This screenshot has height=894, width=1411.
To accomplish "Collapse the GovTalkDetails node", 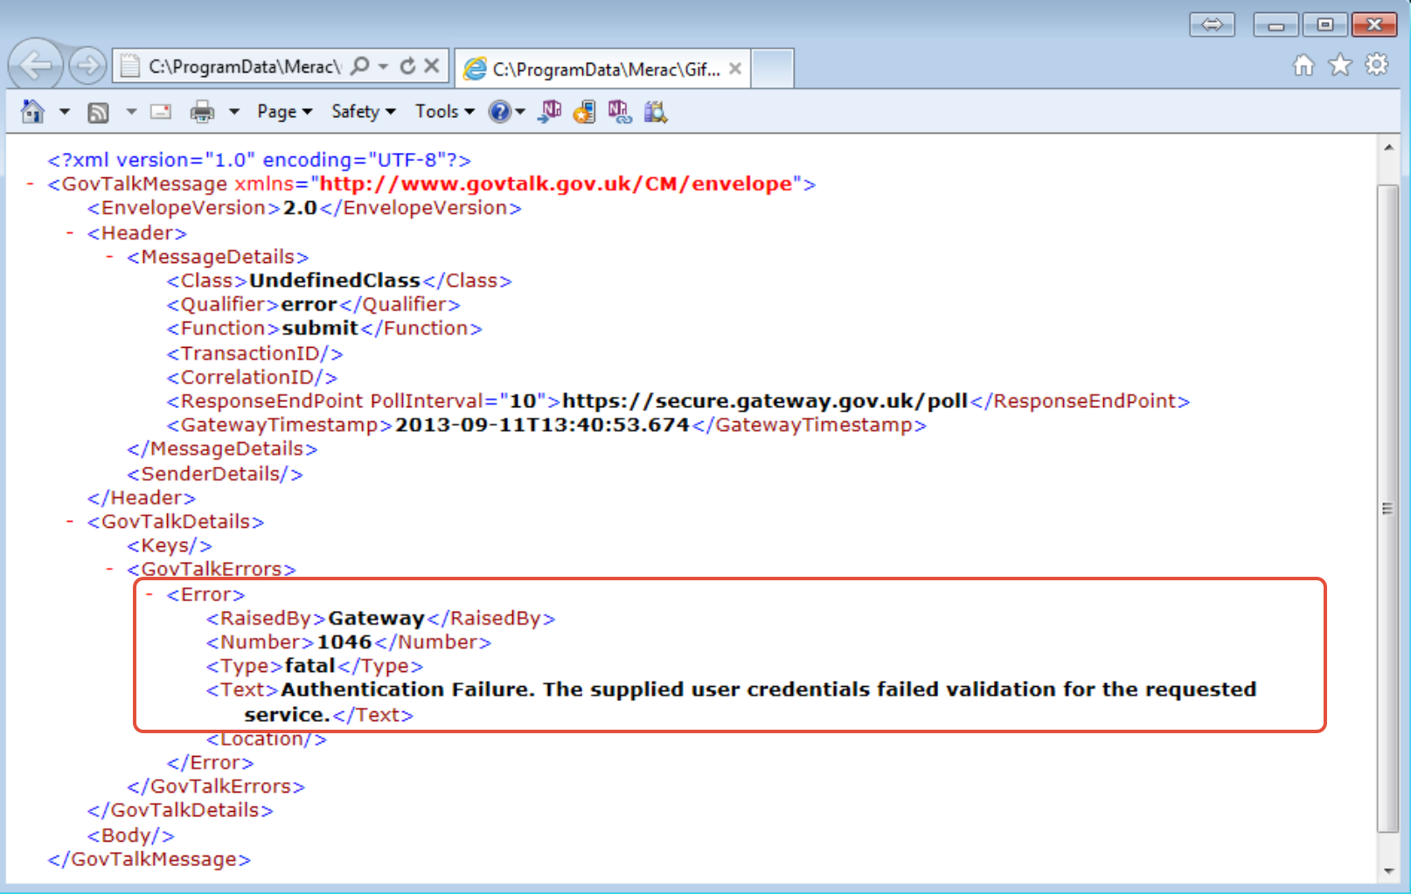I will pos(70,521).
